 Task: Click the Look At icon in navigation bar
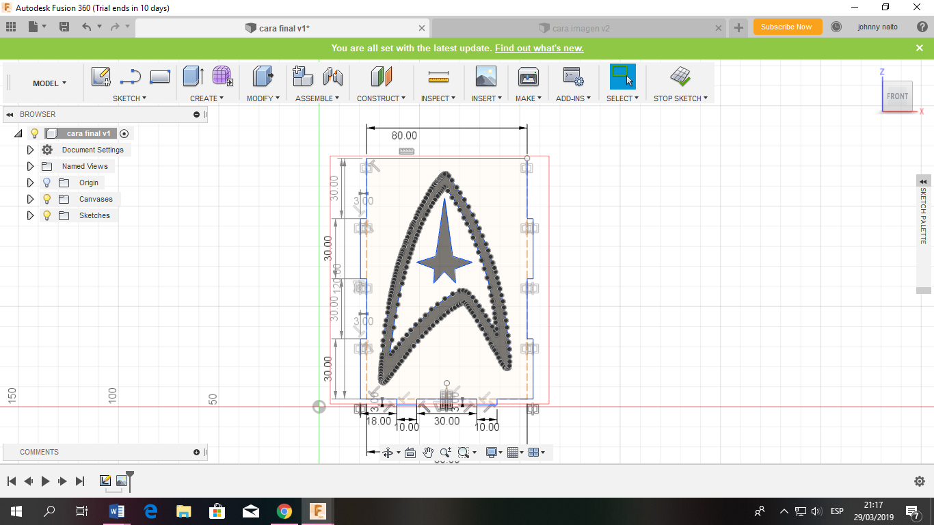[410, 452]
